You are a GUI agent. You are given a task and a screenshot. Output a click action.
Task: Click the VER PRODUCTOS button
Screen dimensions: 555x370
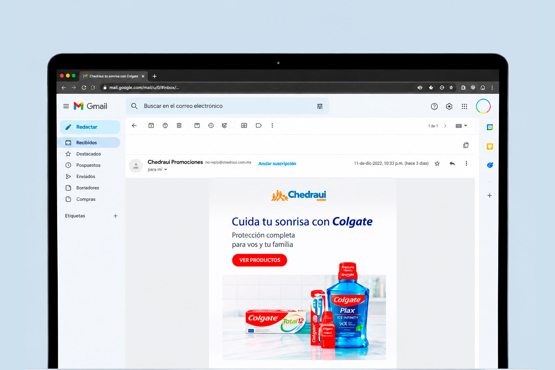pos(259,260)
